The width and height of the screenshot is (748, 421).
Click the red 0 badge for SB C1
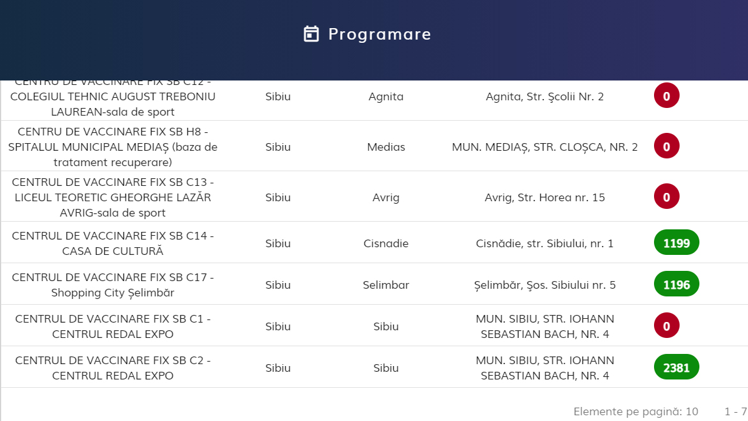tap(666, 326)
